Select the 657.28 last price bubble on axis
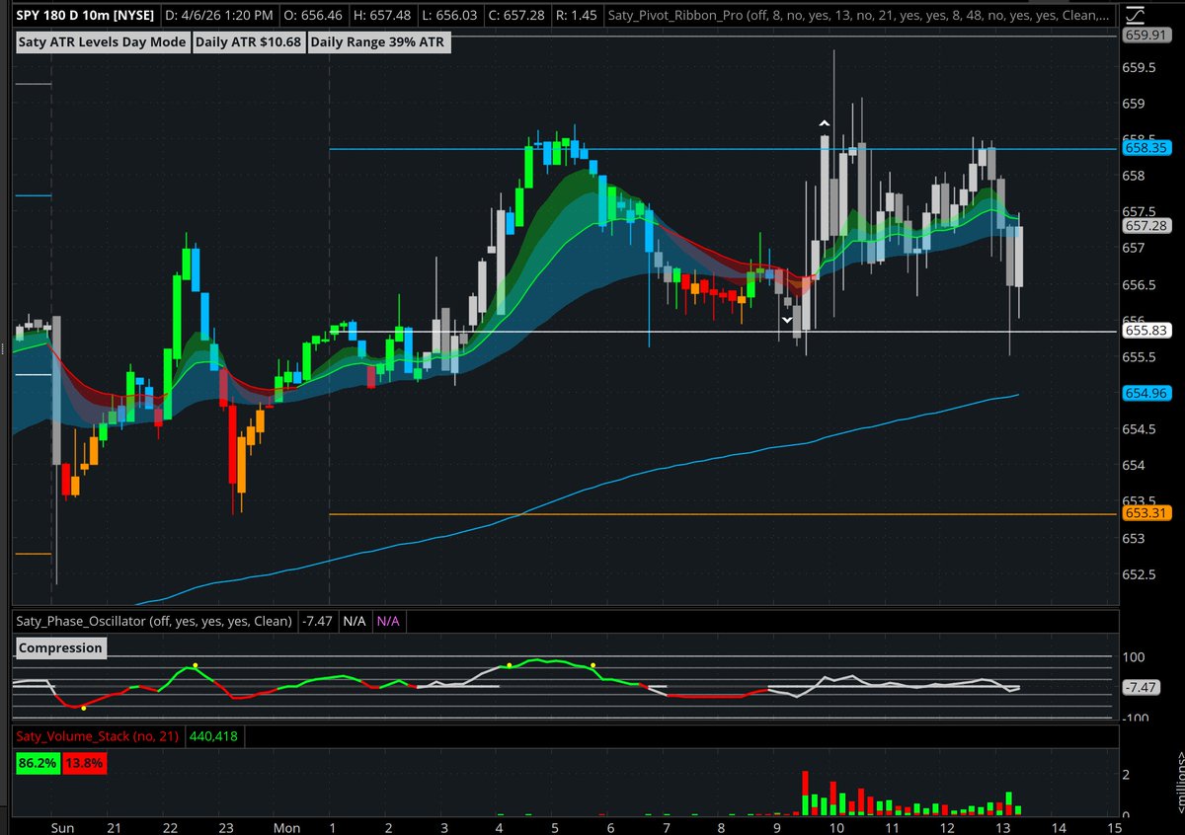The image size is (1185, 835). 1146,226
